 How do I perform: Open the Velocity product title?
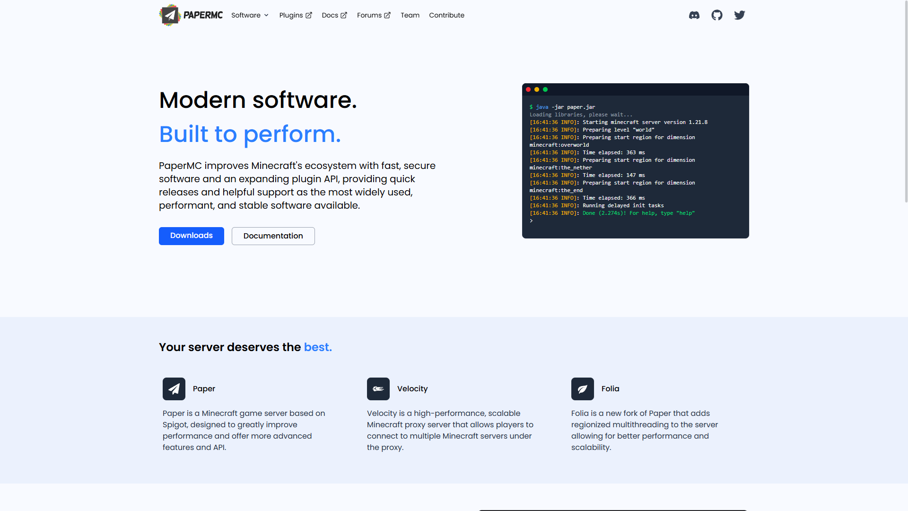[x=412, y=389]
